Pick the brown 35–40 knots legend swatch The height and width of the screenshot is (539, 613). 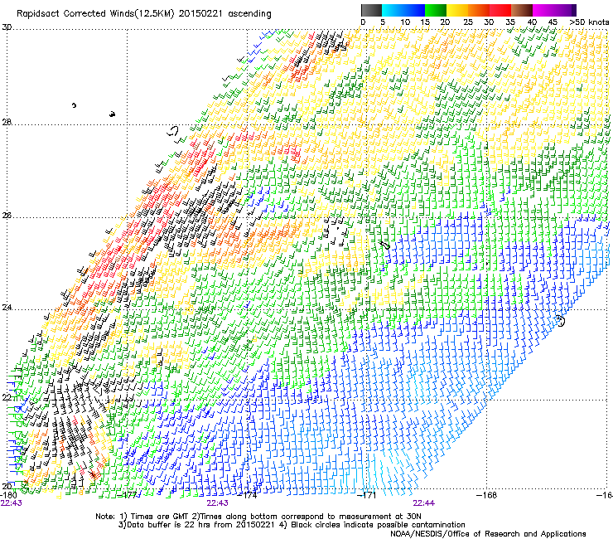click(x=522, y=10)
